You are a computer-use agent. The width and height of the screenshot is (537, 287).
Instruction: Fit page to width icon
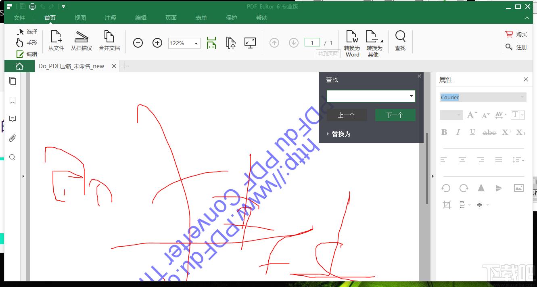tap(211, 43)
